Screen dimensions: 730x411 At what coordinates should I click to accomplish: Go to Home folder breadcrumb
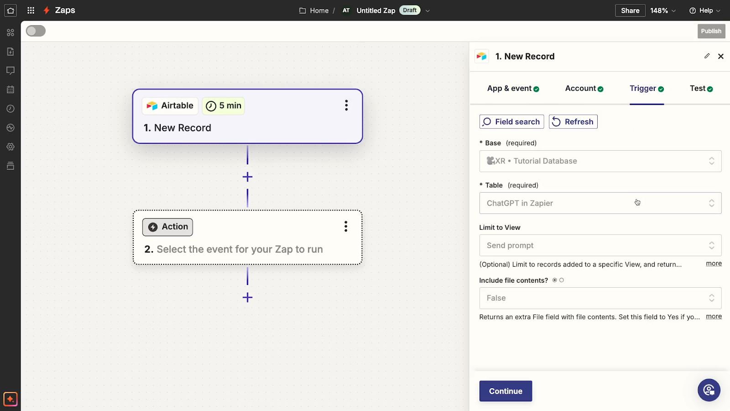coord(314,11)
